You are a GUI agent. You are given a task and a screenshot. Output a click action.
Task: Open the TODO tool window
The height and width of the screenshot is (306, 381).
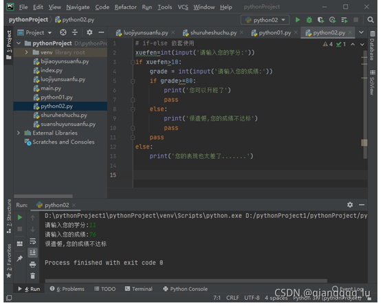click(x=105, y=289)
